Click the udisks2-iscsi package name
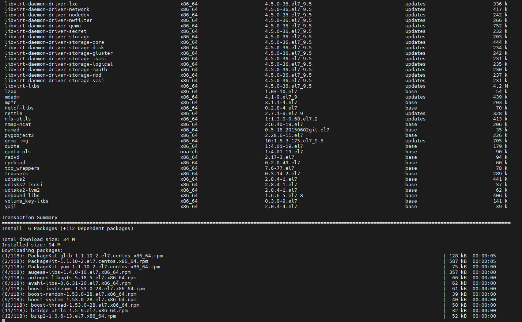 point(23,185)
